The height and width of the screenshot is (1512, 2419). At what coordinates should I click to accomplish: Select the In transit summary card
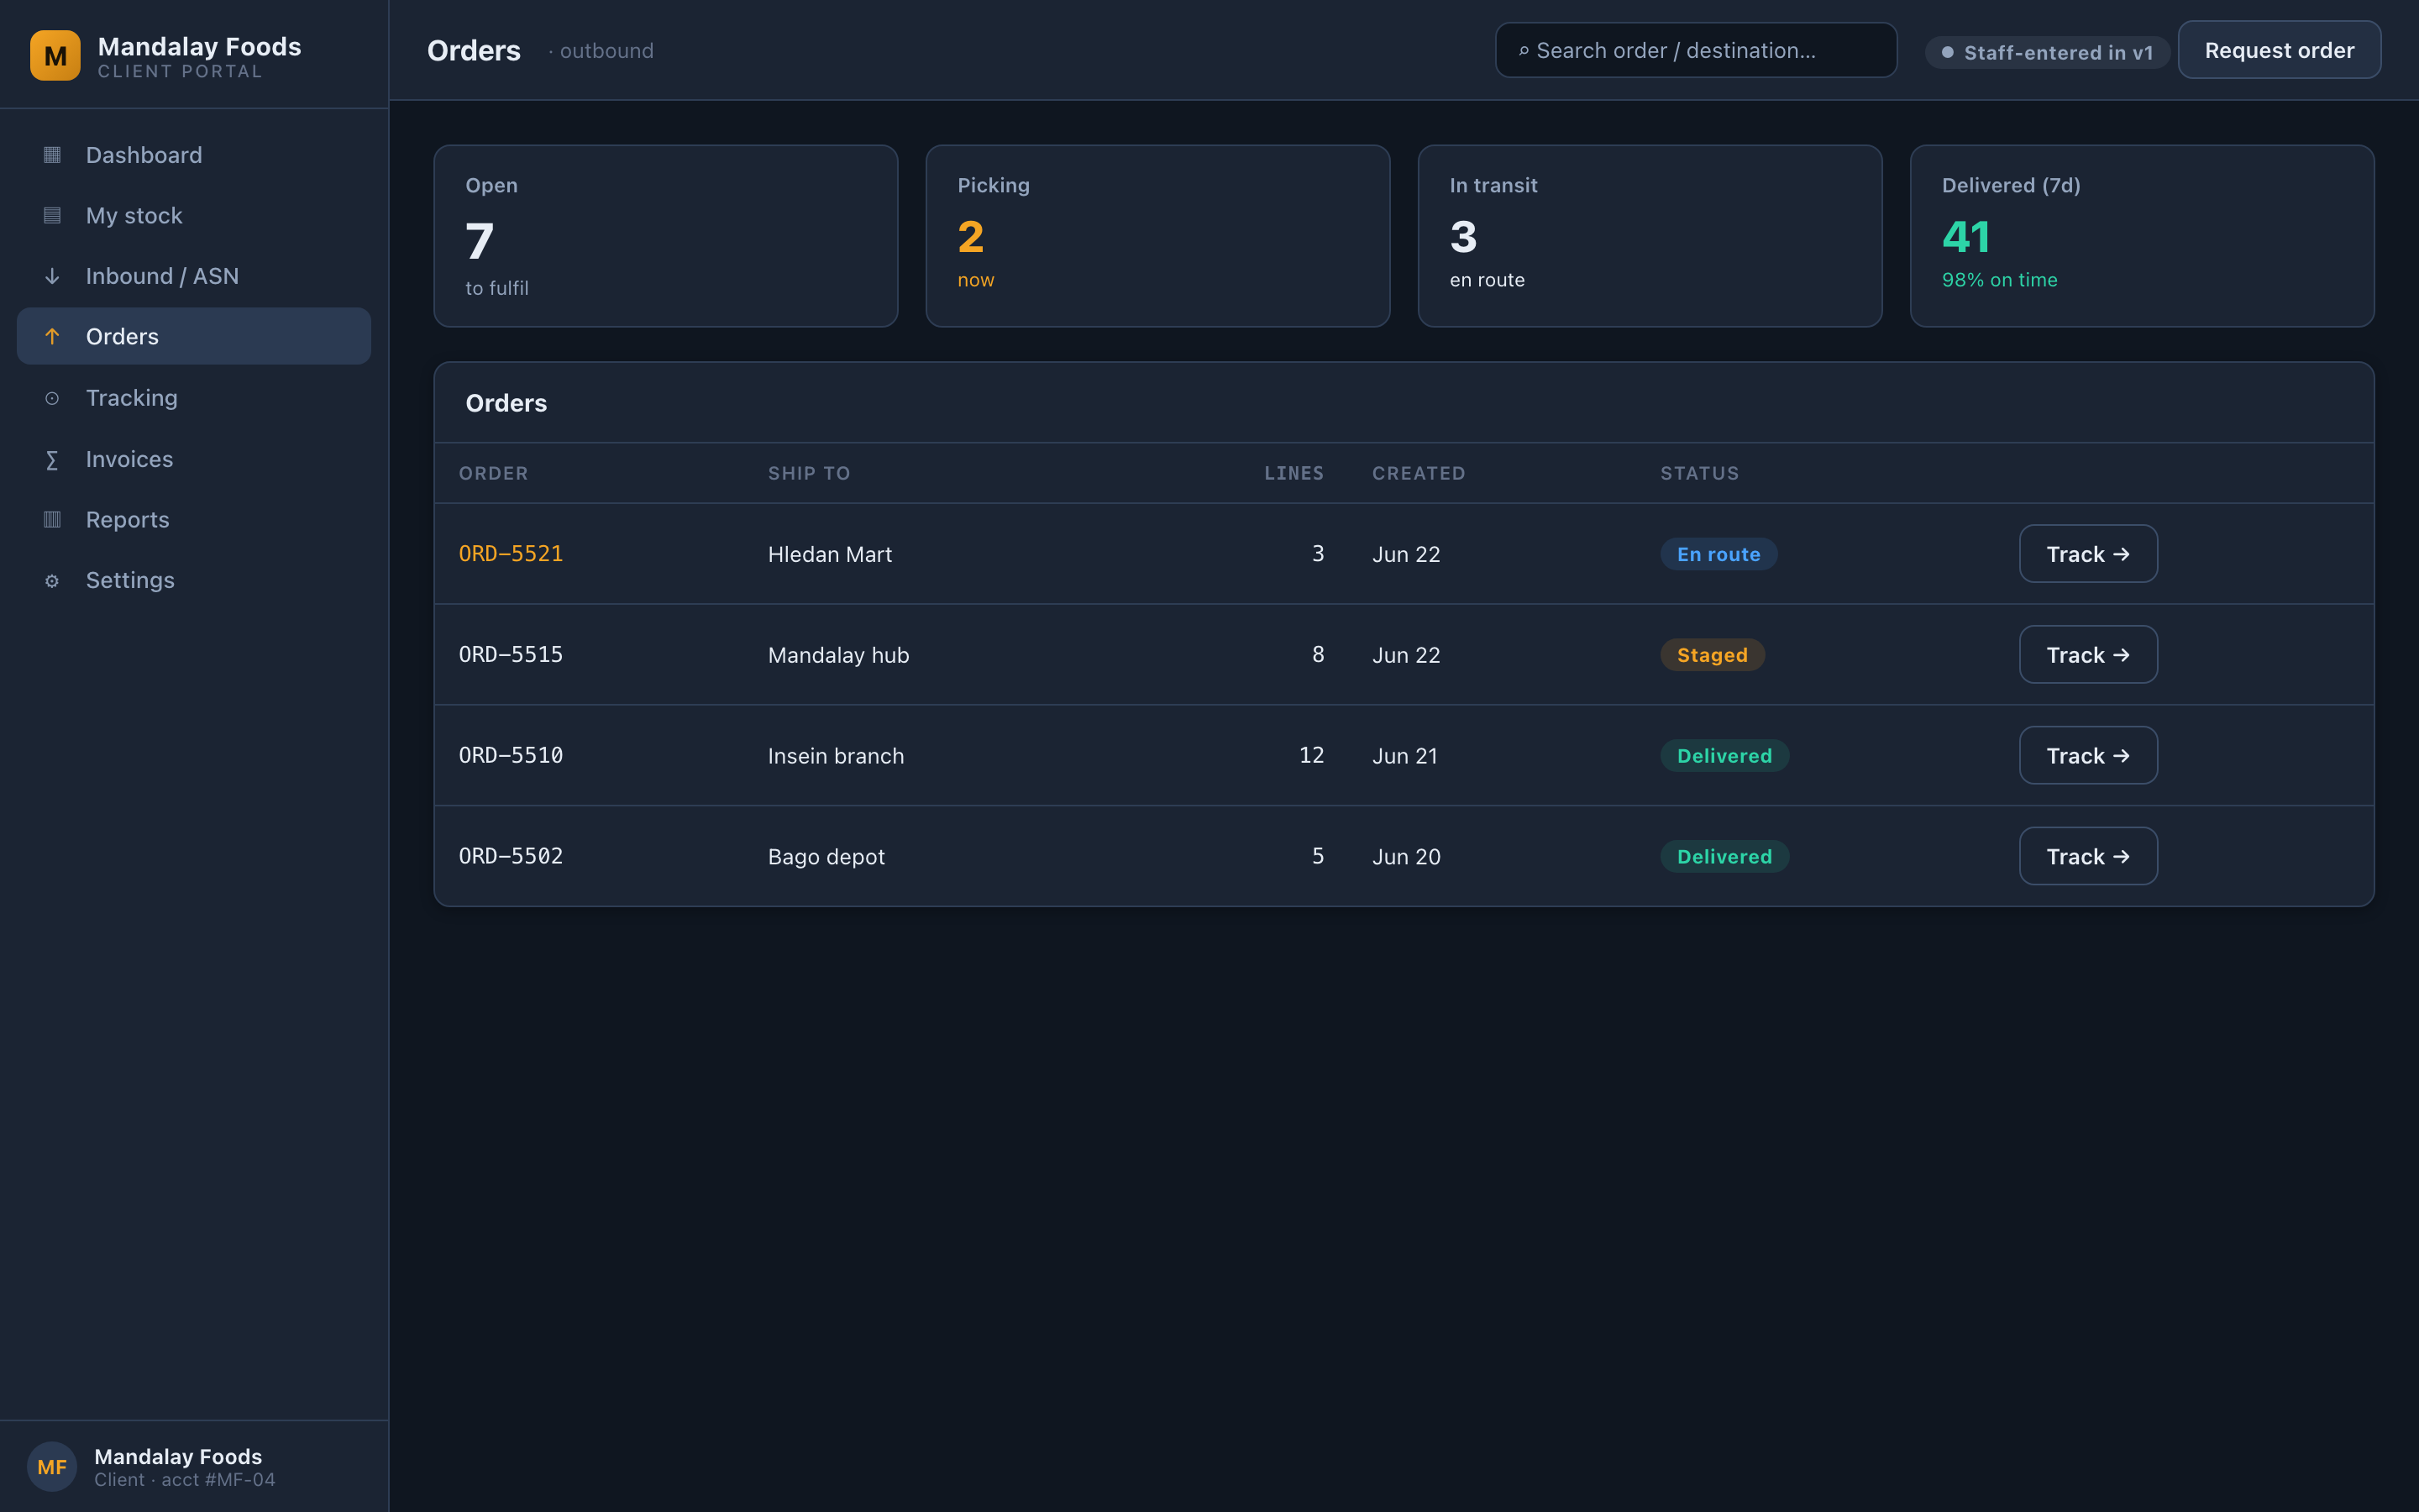(1650, 236)
